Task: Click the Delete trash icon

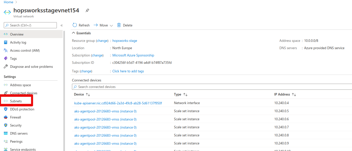Action: click(x=119, y=25)
